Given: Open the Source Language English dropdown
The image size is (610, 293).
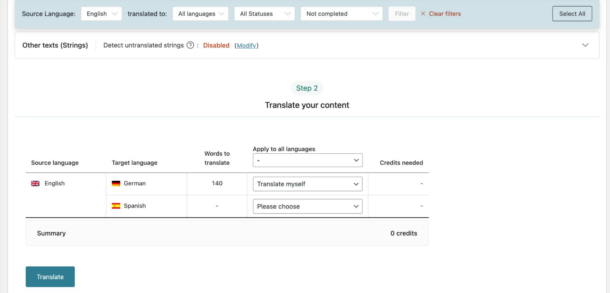Looking at the screenshot, I should (x=101, y=14).
